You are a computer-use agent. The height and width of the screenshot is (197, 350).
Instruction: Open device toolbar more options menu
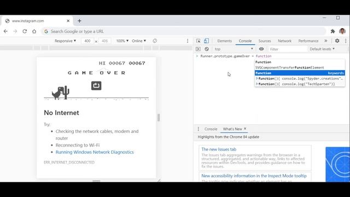click(x=188, y=41)
